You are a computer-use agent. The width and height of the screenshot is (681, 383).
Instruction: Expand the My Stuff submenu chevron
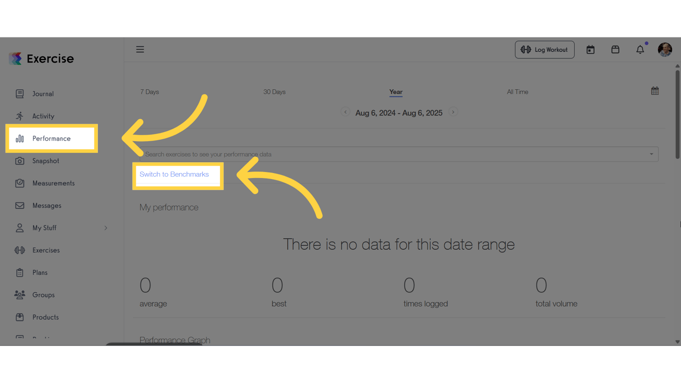click(x=106, y=228)
